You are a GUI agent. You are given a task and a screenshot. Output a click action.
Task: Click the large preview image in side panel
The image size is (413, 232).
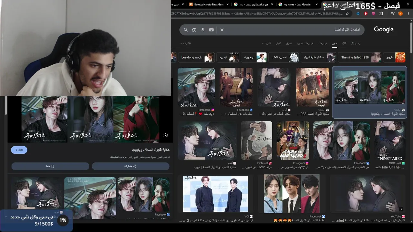pos(90,119)
